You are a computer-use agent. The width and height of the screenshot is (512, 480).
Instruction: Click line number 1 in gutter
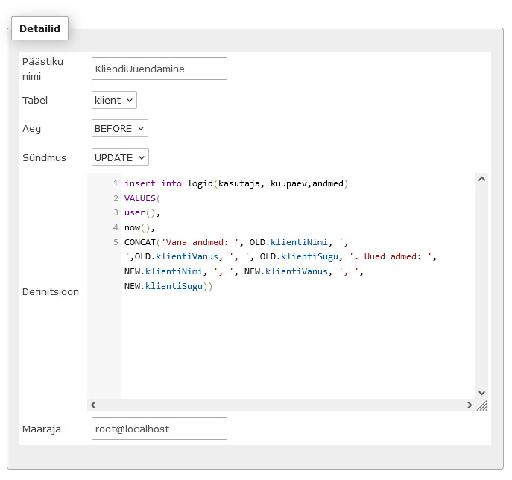click(x=116, y=183)
